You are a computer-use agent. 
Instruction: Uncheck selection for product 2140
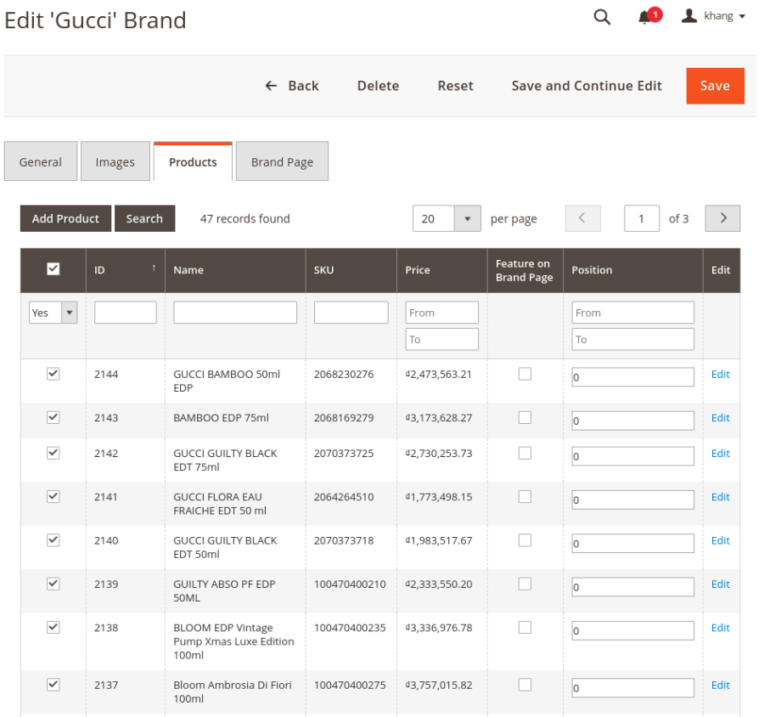(x=53, y=540)
